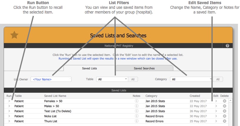
Task: Click the star icon in the orange header
Action: click(14, 35)
